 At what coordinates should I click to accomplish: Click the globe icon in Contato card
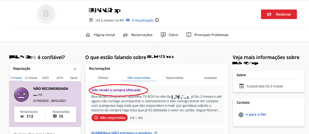(x=241, y=115)
